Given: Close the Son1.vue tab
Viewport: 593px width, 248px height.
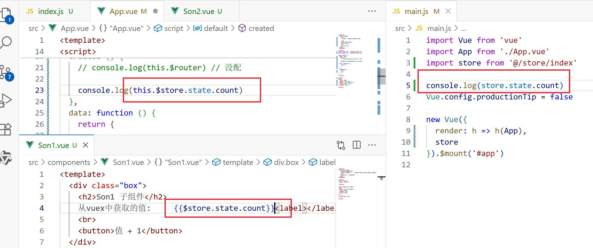Looking at the screenshot, I should [86, 145].
